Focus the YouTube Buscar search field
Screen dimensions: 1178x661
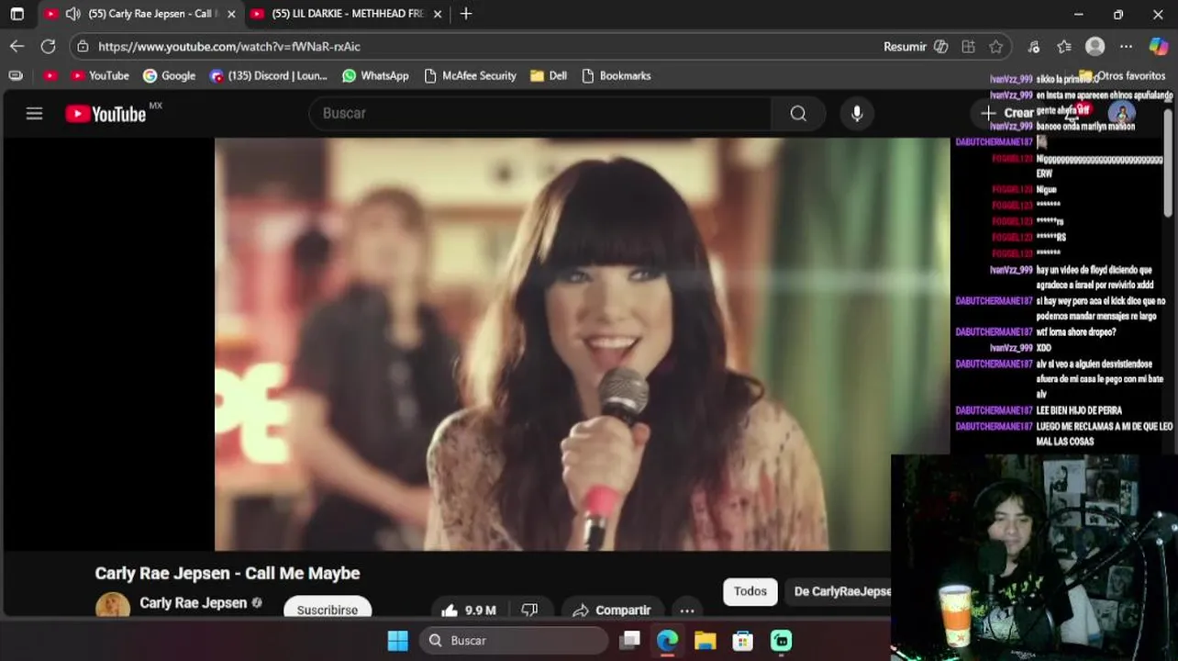(541, 113)
